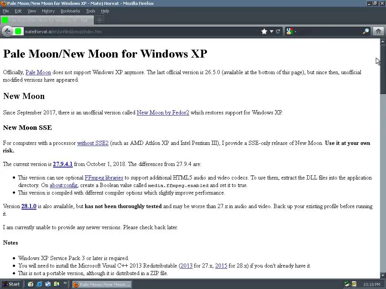The height and width of the screenshot is (289, 386).
Task: Open the FFmpeg libraries link
Action: click(x=104, y=178)
